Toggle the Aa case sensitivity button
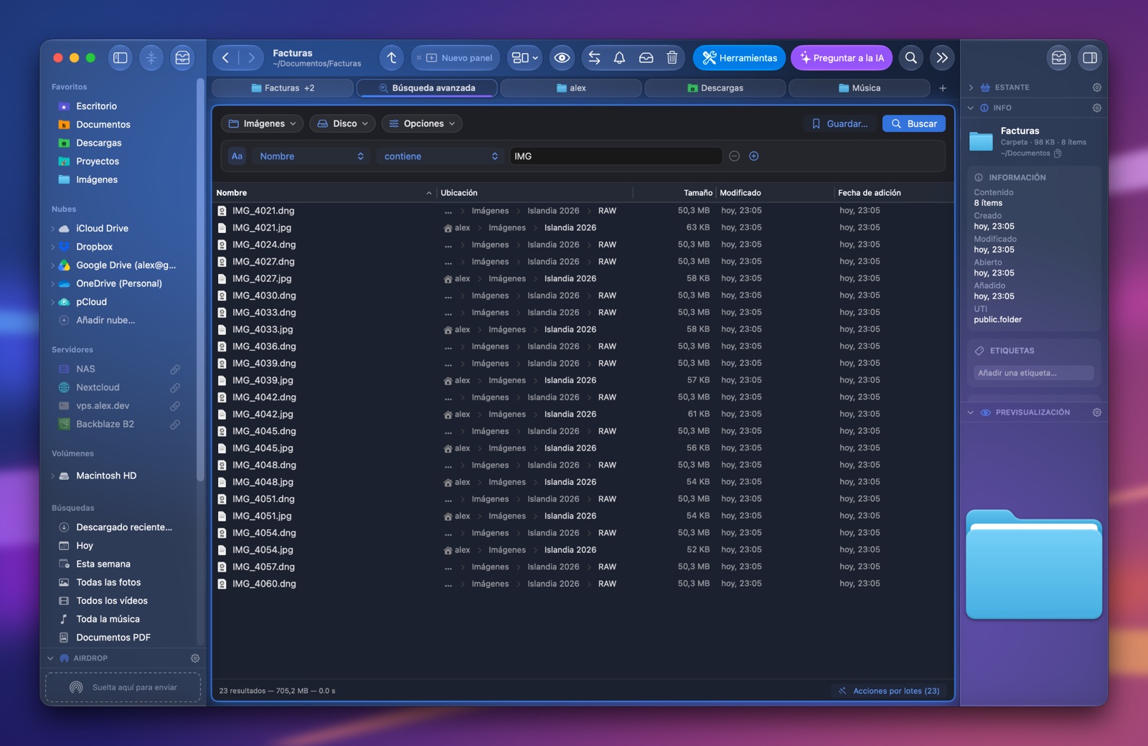Screen dimensions: 1148x746 pos(237,156)
